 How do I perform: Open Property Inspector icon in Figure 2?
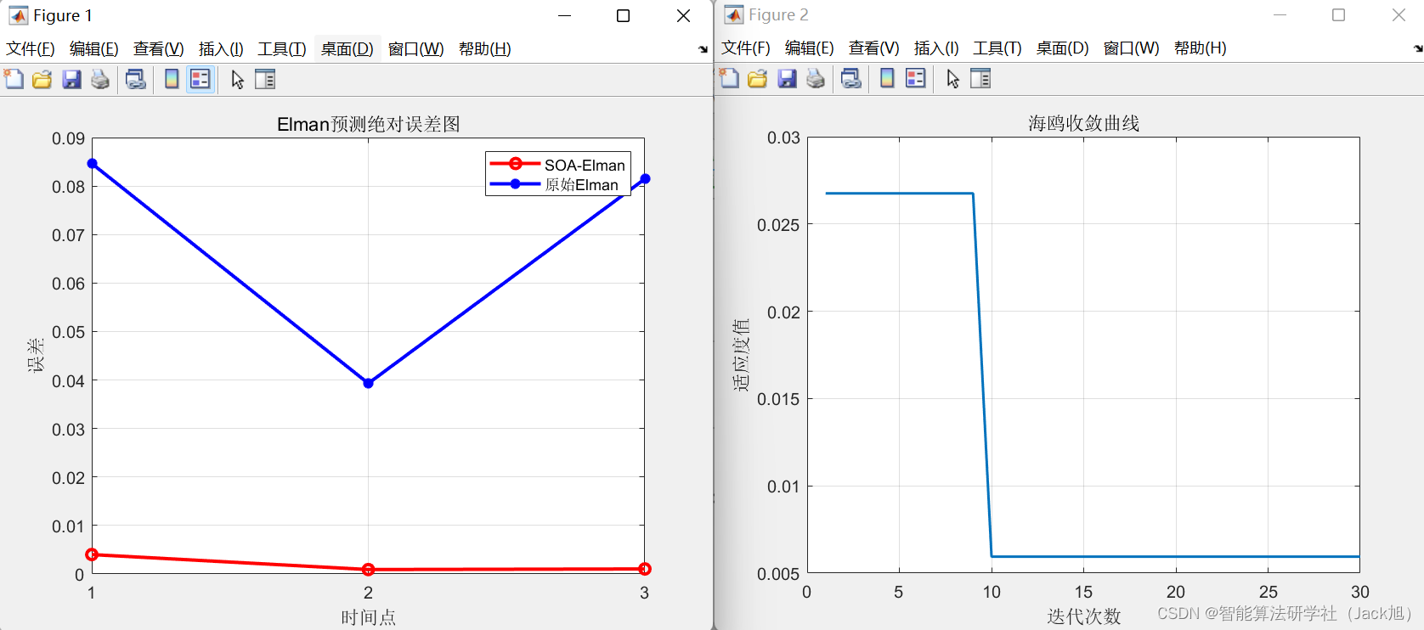pyautogui.click(x=981, y=79)
